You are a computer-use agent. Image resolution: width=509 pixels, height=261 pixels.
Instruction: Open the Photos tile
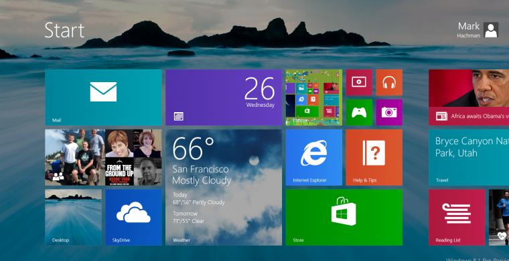point(314,97)
